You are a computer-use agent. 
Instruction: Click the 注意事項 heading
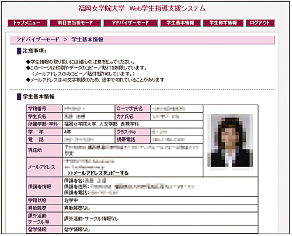[x=34, y=51]
